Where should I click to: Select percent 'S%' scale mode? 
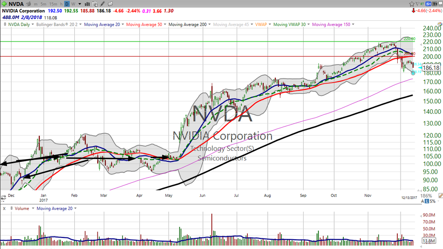coord(432,202)
